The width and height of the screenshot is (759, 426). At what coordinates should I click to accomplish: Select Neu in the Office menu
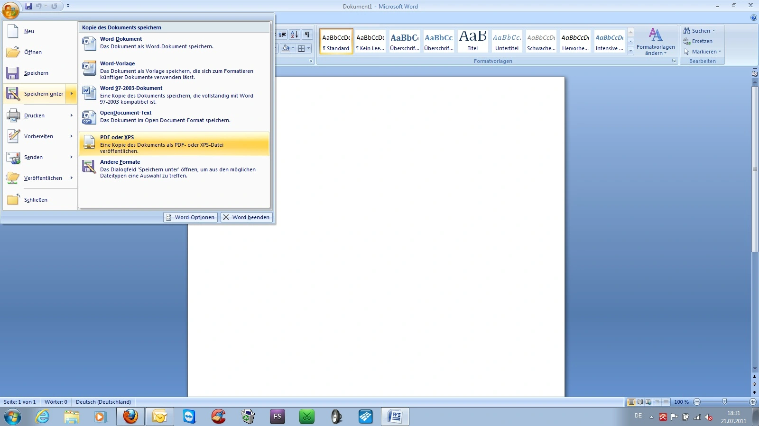click(x=40, y=31)
